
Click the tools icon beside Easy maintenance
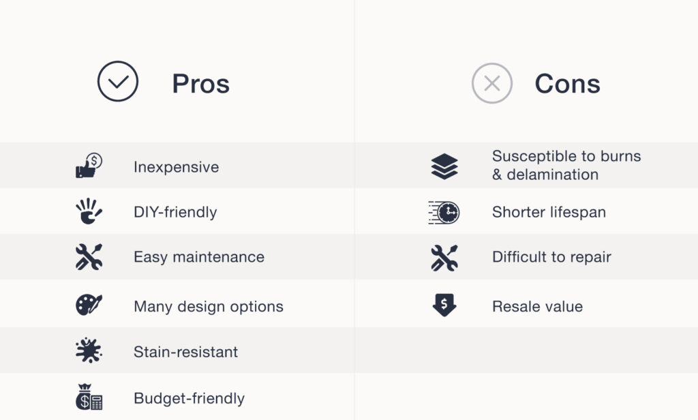[x=89, y=257]
